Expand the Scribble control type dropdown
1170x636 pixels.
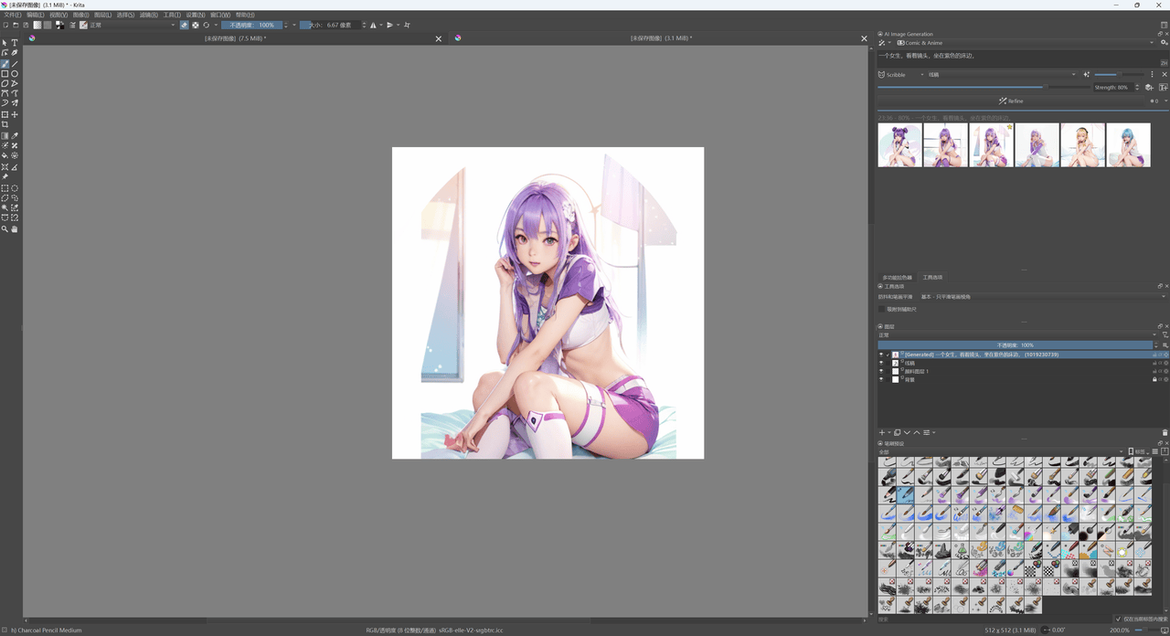pos(900,75)
